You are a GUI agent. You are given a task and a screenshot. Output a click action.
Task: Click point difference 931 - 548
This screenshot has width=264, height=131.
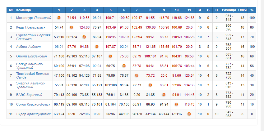coord(229,18)
